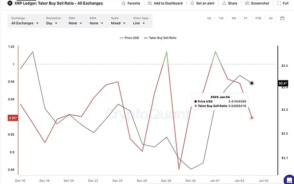The height and width of the screenshot is (184, 294).
Task: Click Set an alert label
Action: [x=205, y=3]
